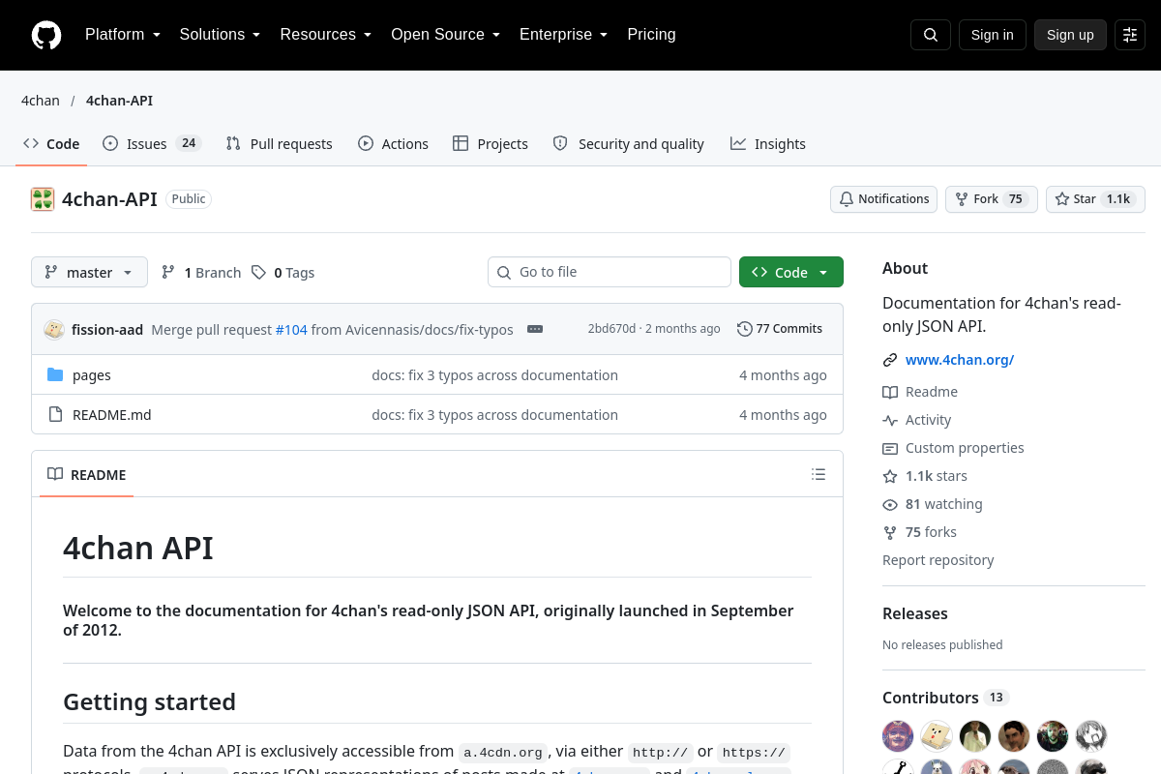Fork the repository with Fork button
The height and width of the screenshot is (774, 1161).
pyautogui.click(x=992, y=199)
